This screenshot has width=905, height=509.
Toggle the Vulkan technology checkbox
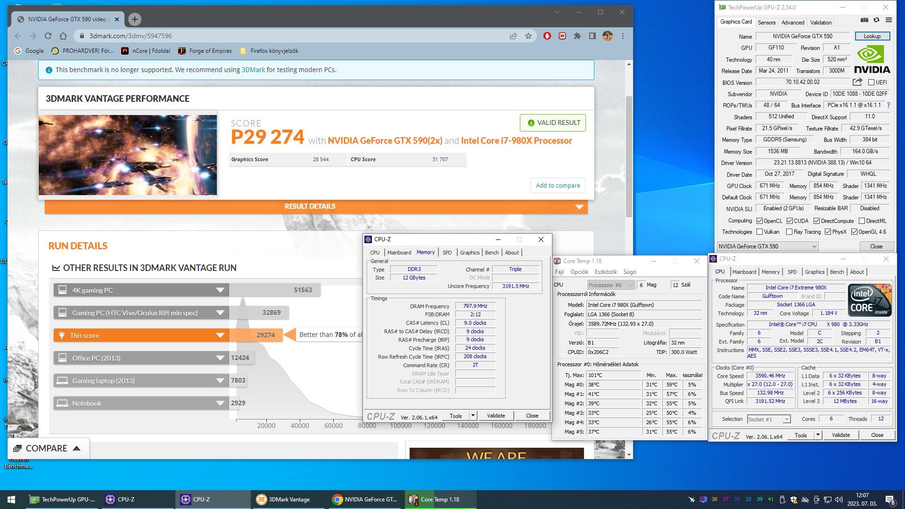point(759,232)
